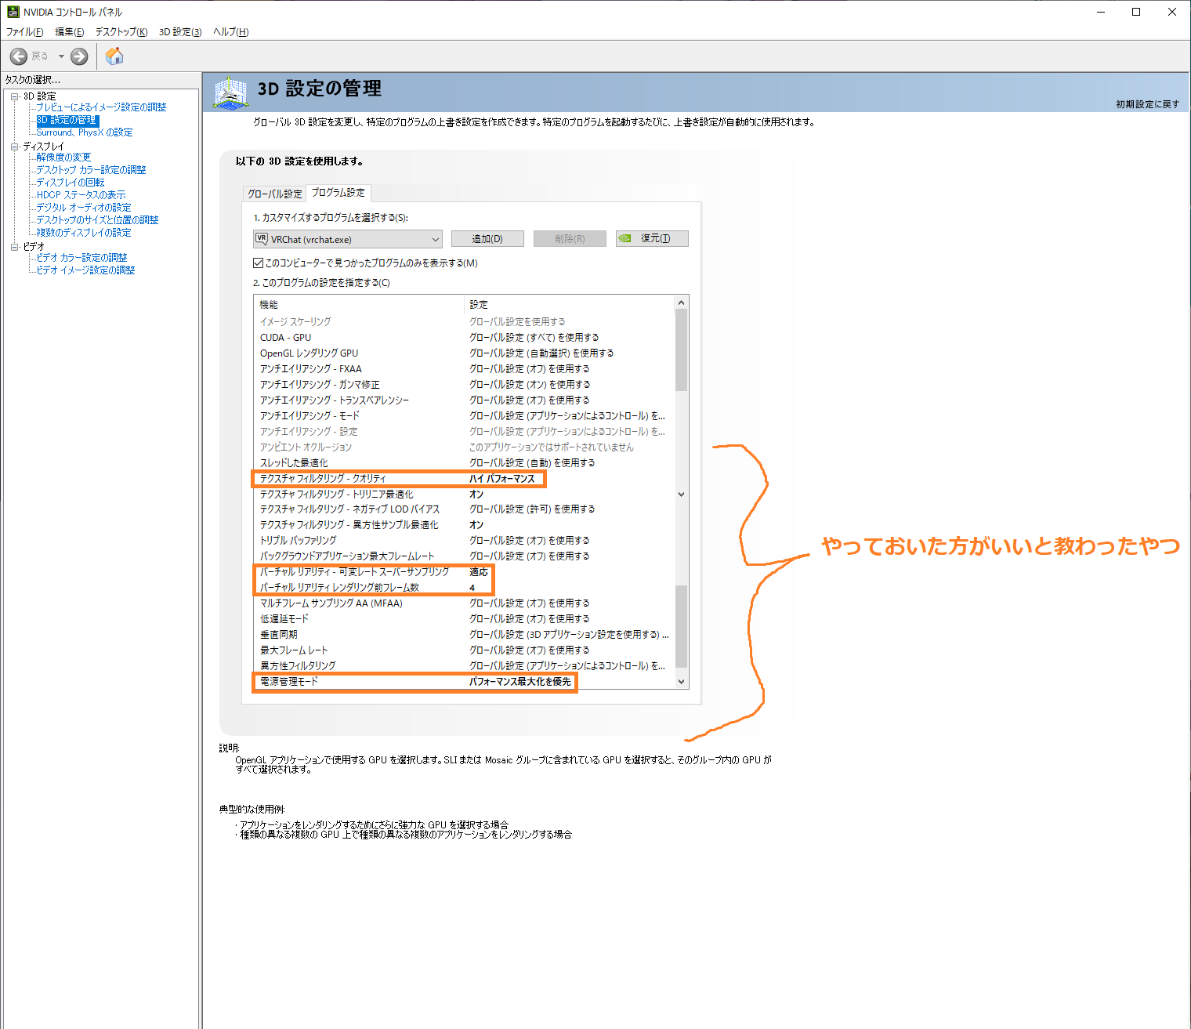Select デスクトップ カラー設定の調整 in the tree

coord(91,170)
